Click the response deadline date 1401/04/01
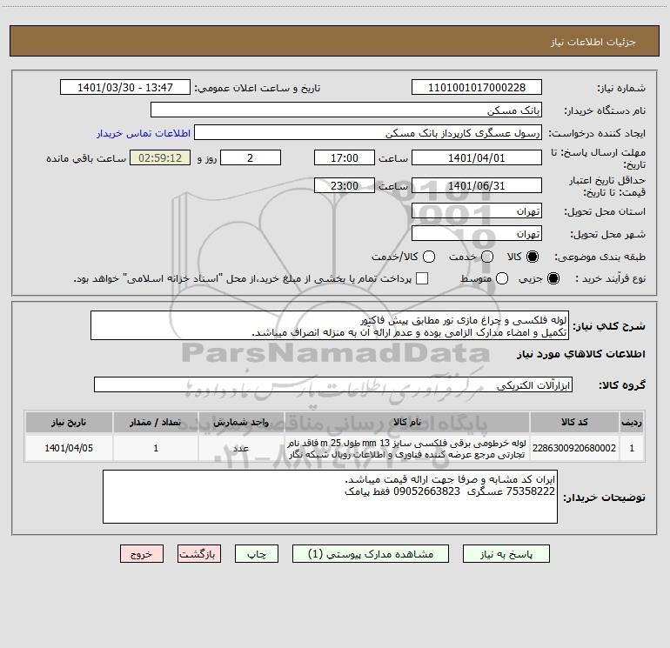 [x=477, y=157]
